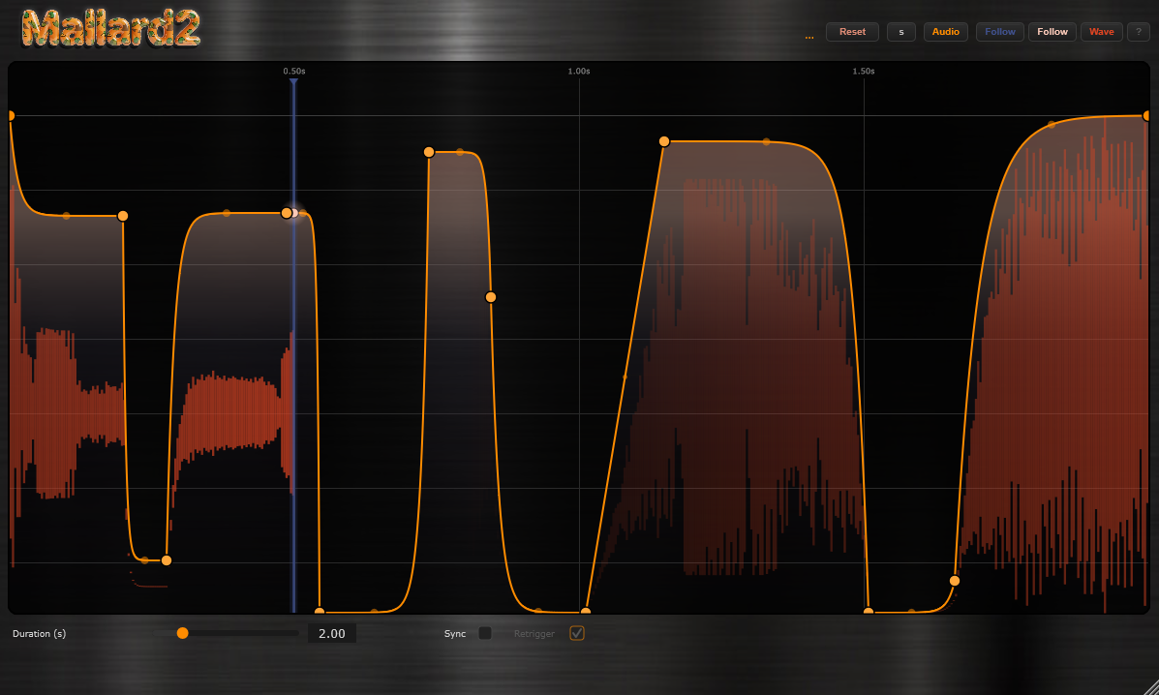Select the envelope node at the top-left start
This screenshot has width=1159, height=695.
(11, 116)
